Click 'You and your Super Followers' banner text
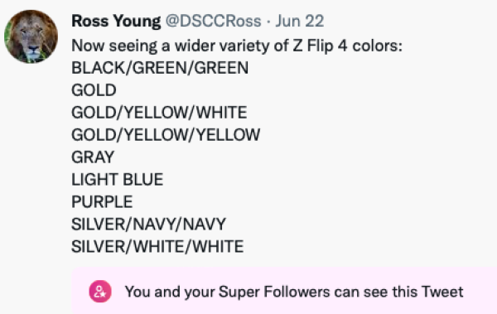Image resolution: width=497 pixels, height=314 pixels. click(294, 292)
